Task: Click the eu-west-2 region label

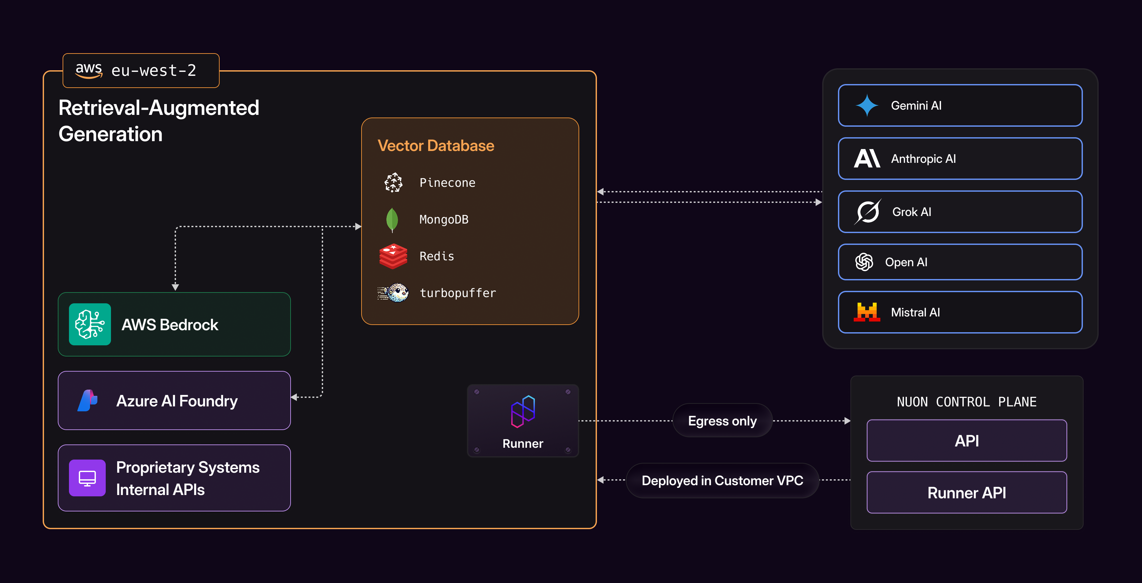Action: (153, 71)
